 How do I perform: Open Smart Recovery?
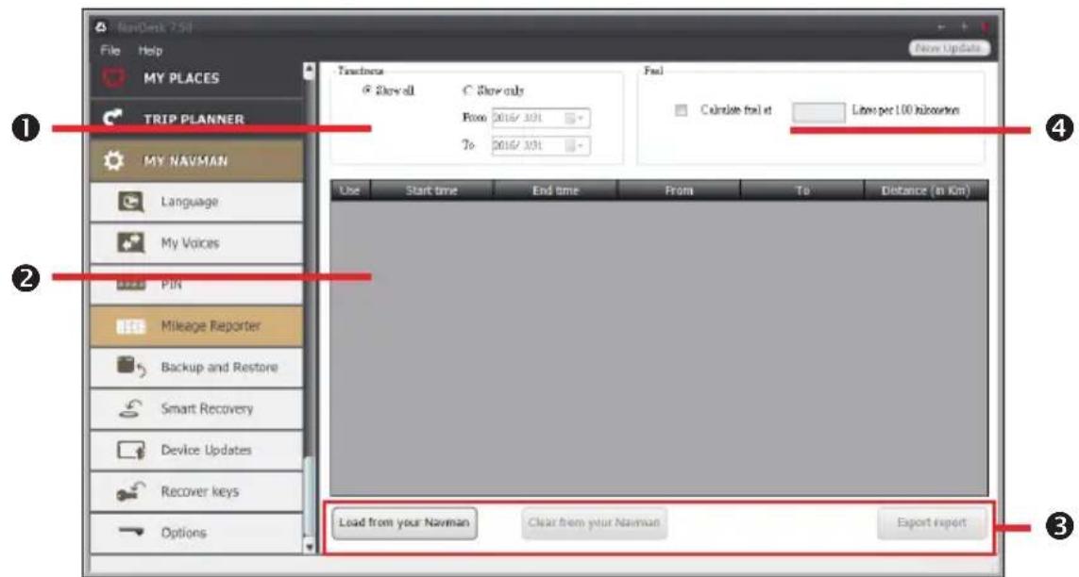[196, 409]
